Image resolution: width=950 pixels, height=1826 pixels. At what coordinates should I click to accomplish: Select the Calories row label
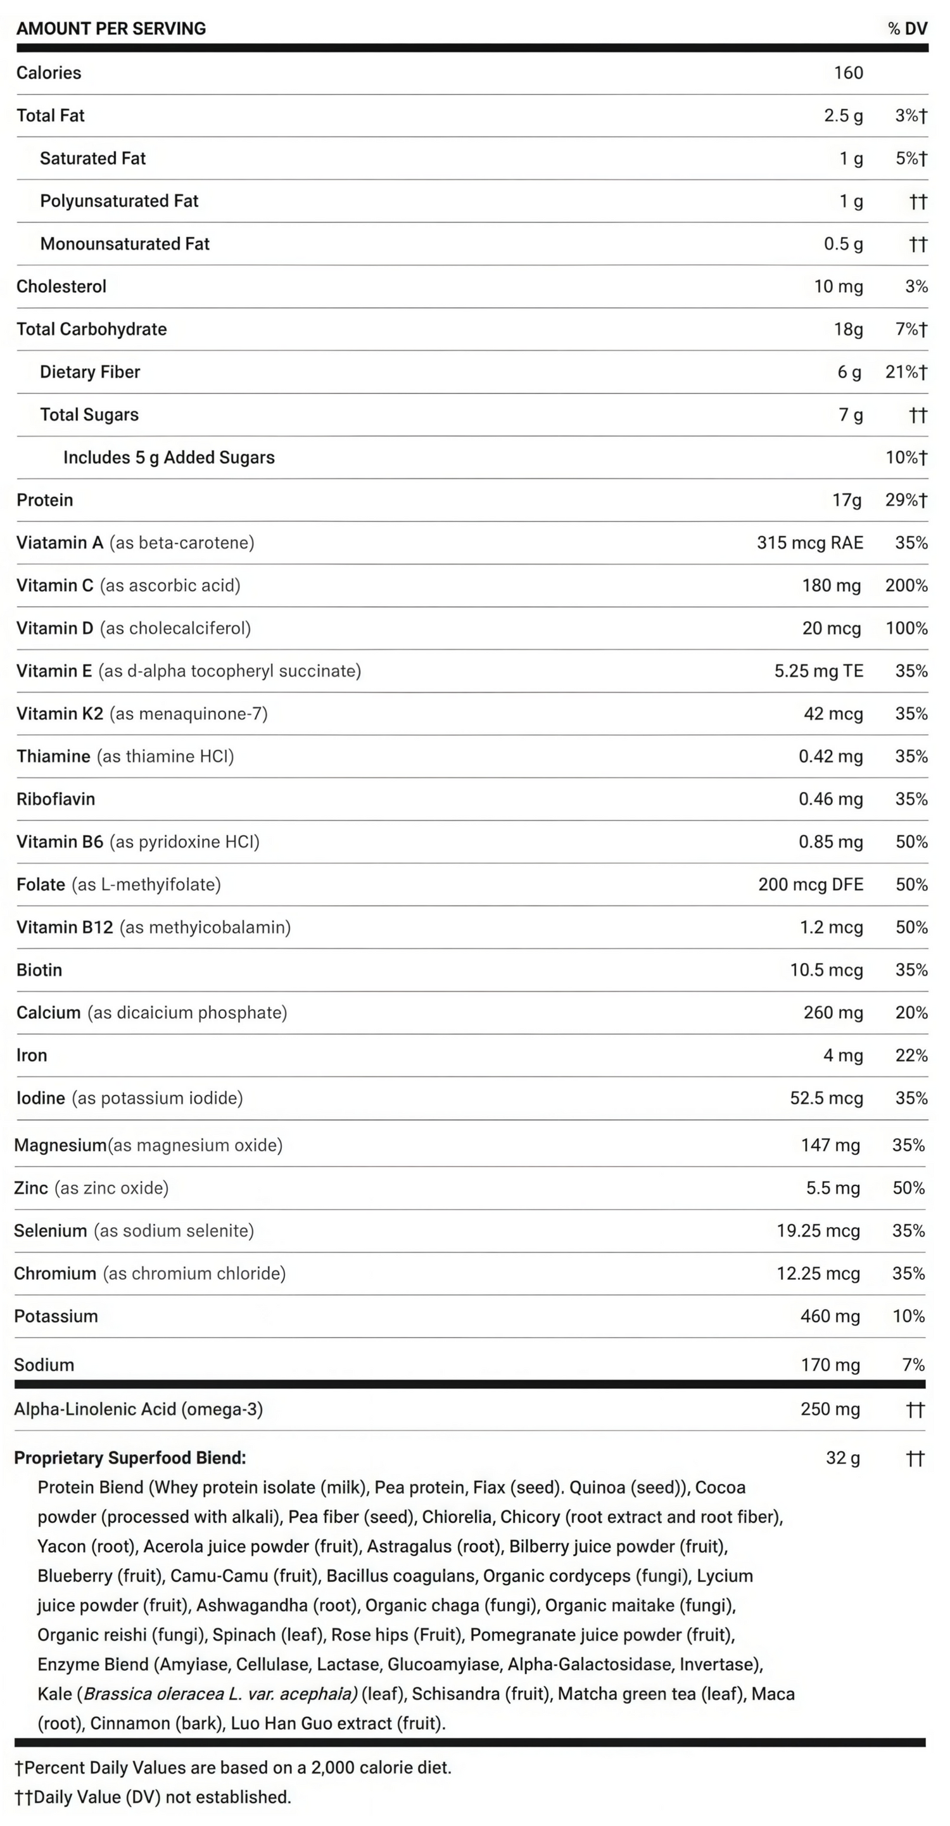(x=49, y=73)
